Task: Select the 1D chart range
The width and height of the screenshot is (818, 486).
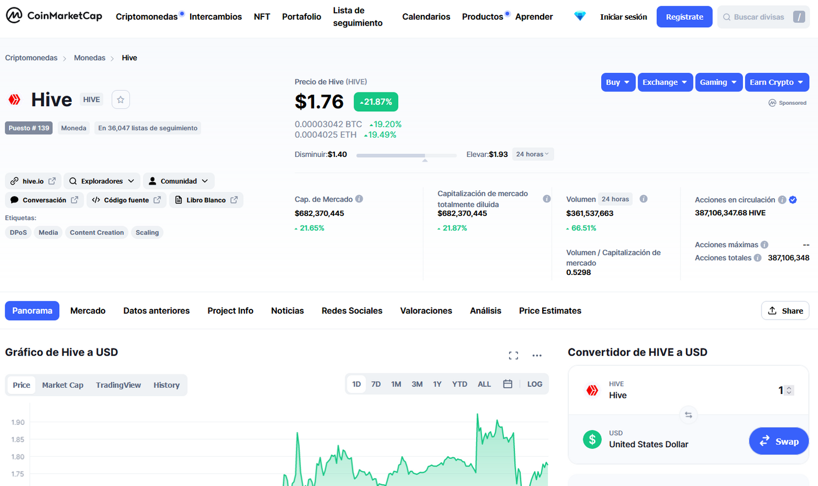Action: pos(356,384)
